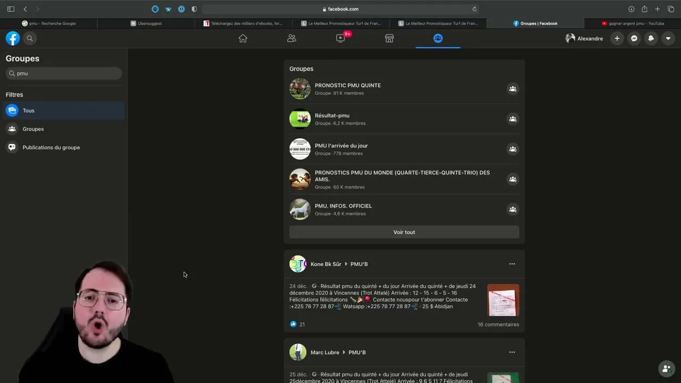Select the Publications du groupe filter
The image size is (681, 383).
point(51,147)
